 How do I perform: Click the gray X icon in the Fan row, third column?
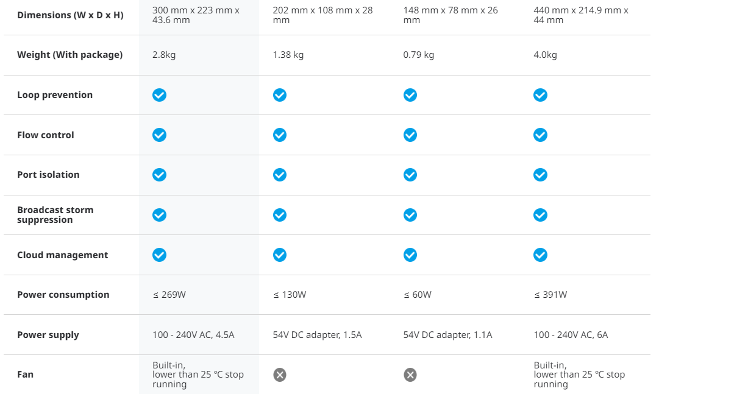pos(410,375)
